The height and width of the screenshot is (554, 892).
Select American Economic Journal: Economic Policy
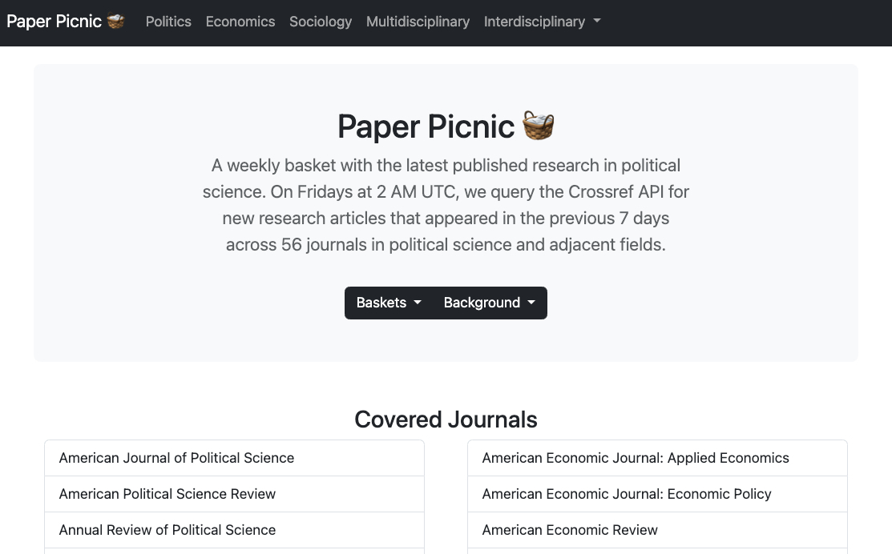pos(627,494)
